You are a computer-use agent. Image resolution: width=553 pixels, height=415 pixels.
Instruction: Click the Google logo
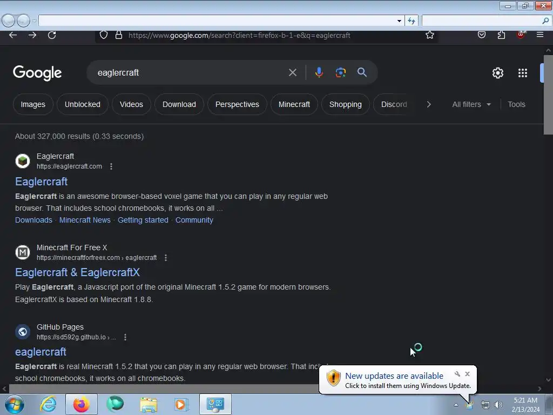click(x=37, y=73)
